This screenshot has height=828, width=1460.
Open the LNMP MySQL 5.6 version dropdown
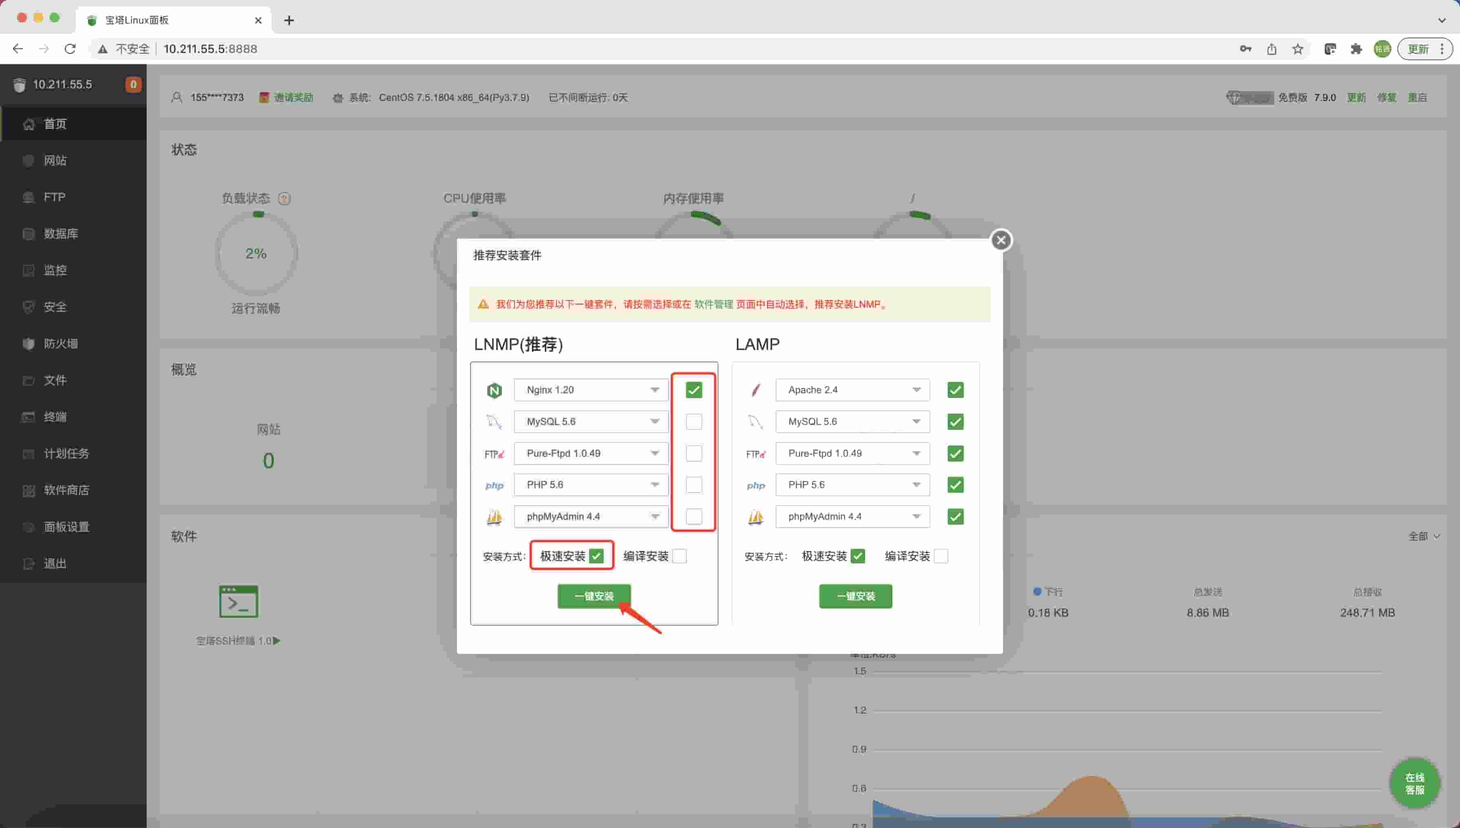point(591,422)
